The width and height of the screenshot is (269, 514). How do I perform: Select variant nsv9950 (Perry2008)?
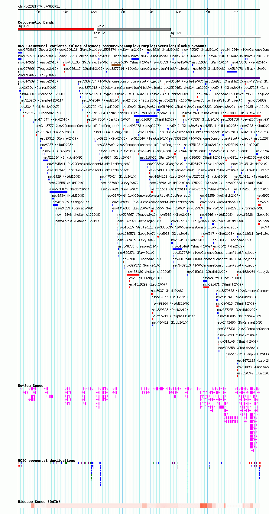tap(168, 208)
